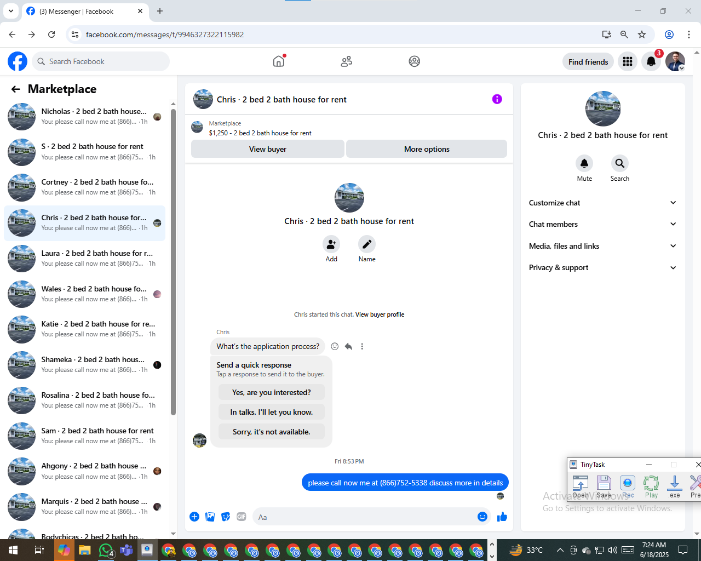The width and height of the screenshot is (701, 561).
Task: Click the browser address bar URL
Action: [x=165, y=35]
